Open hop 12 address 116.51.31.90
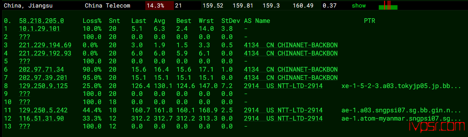Viewport: 468px width, 137px height. click(41, 118)
